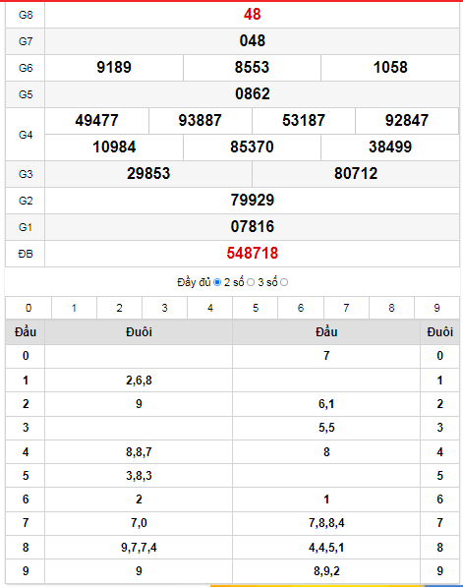
Task: Click the special prize number 548718
Action: click(253, 254)
